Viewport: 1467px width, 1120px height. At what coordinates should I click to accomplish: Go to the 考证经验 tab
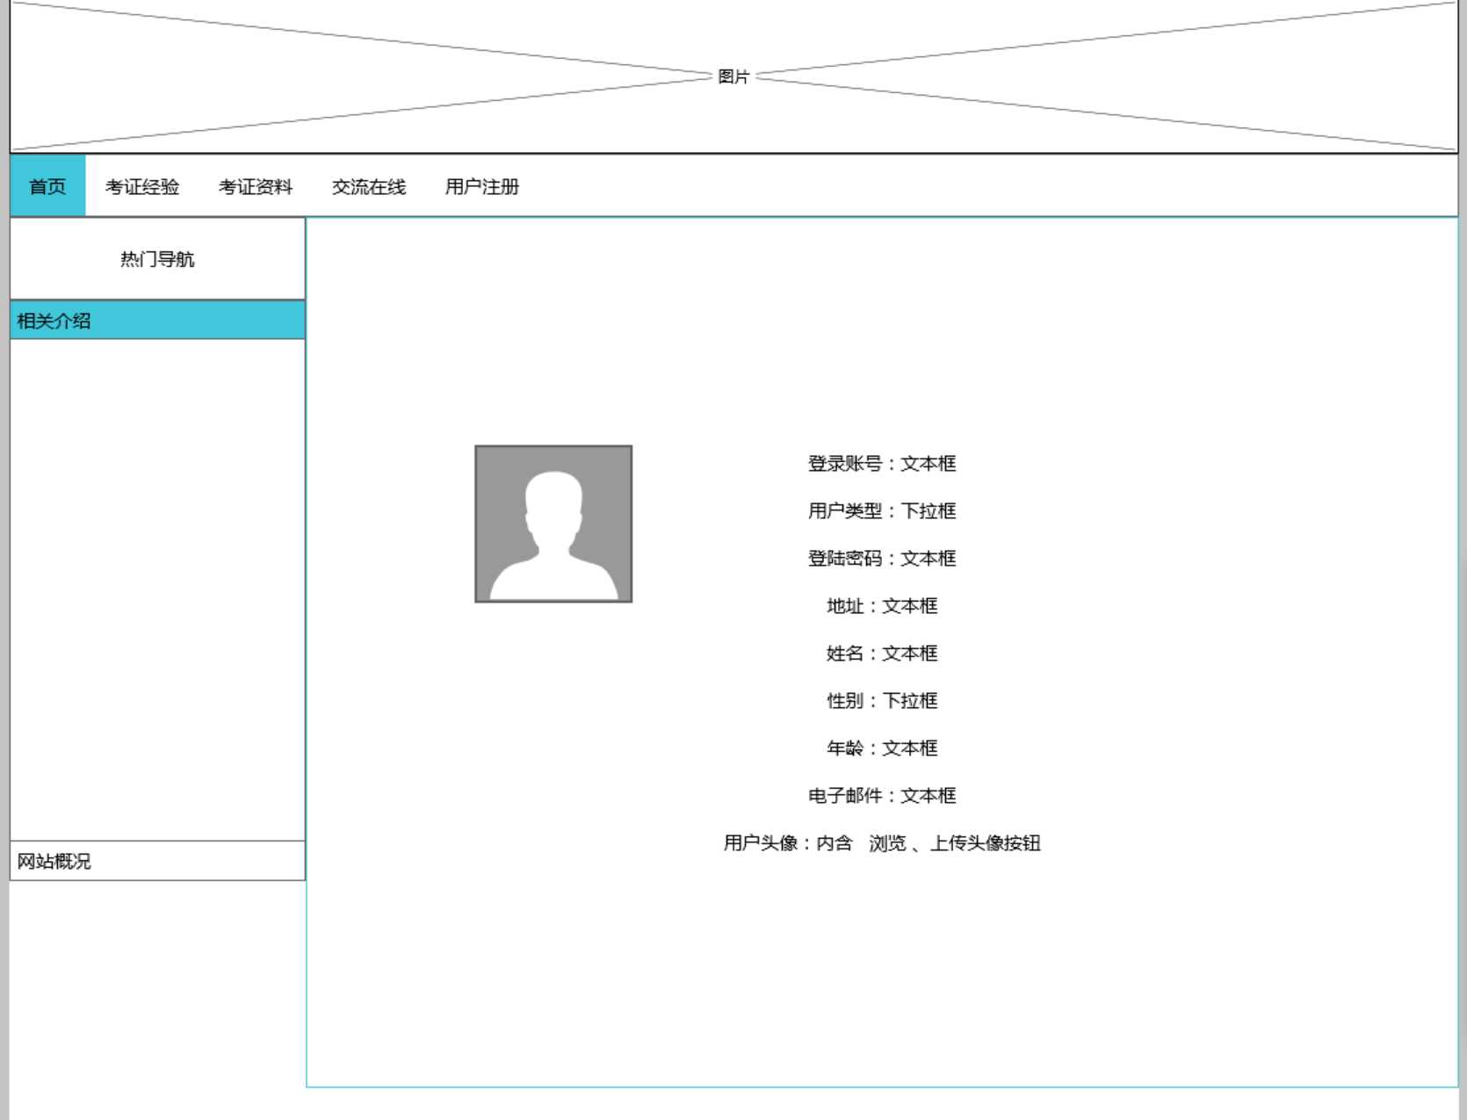click(142, 187)
